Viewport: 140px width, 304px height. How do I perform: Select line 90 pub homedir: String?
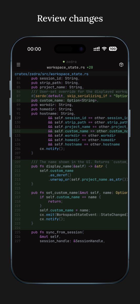point(52,109)
